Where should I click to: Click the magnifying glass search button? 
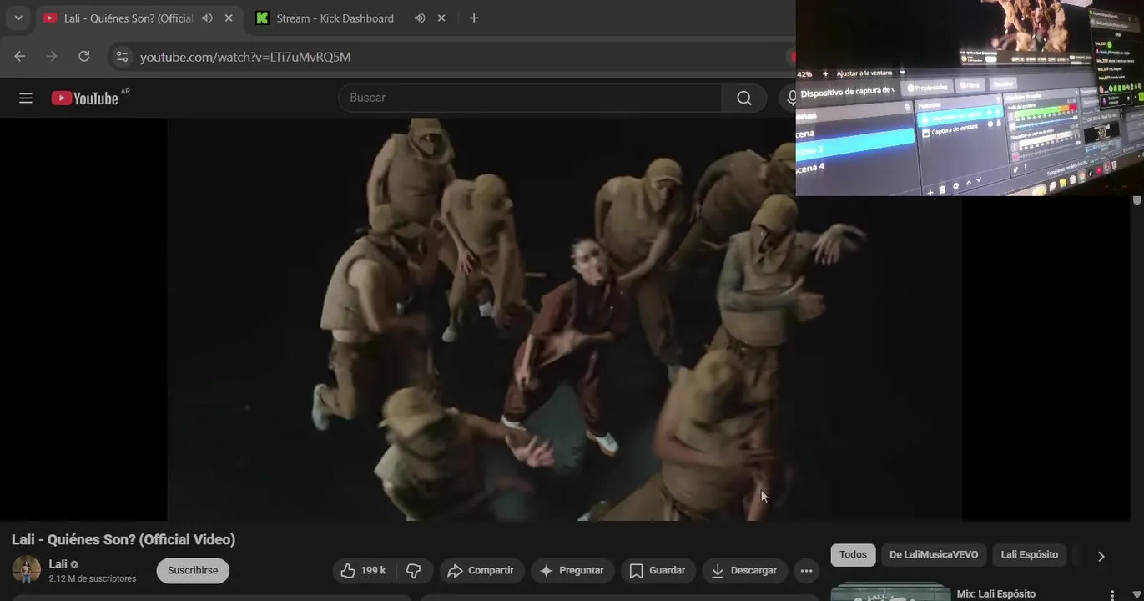(744, 98)
